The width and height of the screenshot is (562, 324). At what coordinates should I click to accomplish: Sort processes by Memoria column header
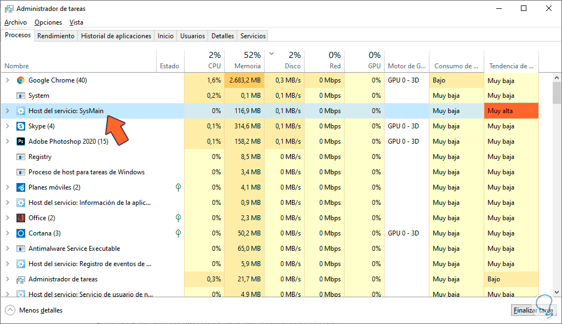coord(244,60)
